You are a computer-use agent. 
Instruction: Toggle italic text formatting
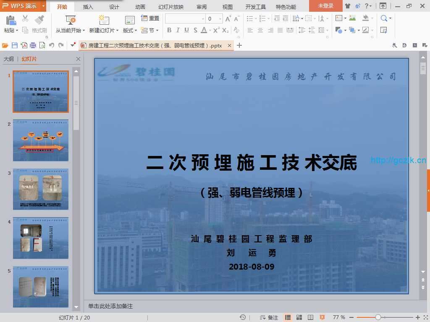pyautogui.click(x=178, y=30)
